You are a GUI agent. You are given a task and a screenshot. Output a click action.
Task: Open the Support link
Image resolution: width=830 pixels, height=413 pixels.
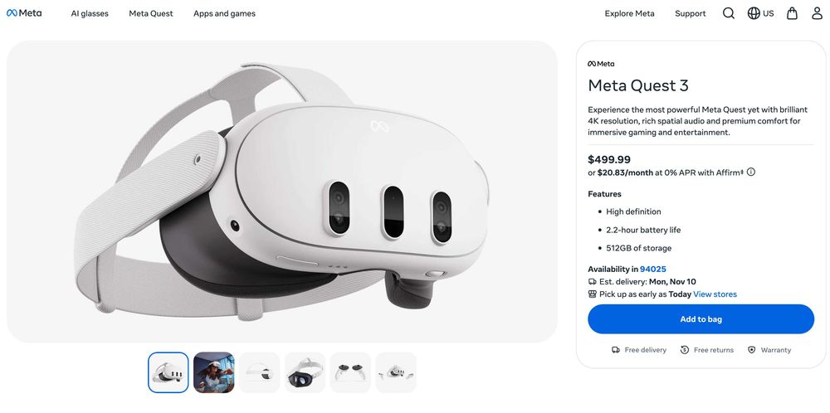[x=690, y=13]
